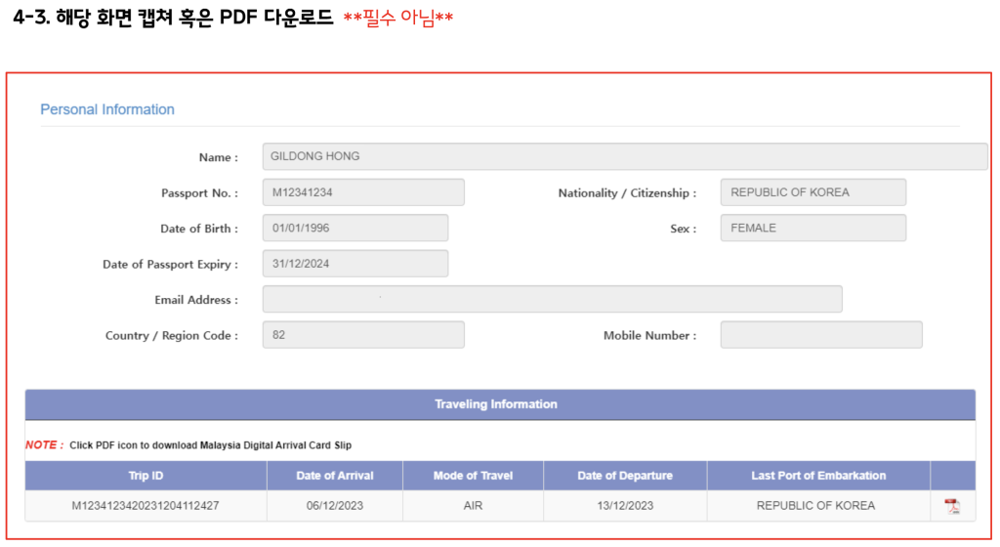Click the Trip ID column header

coord(146,476)
